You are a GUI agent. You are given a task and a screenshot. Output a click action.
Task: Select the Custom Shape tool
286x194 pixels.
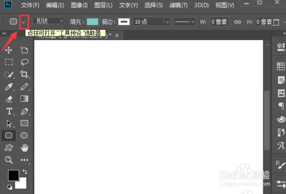[9, 148]
